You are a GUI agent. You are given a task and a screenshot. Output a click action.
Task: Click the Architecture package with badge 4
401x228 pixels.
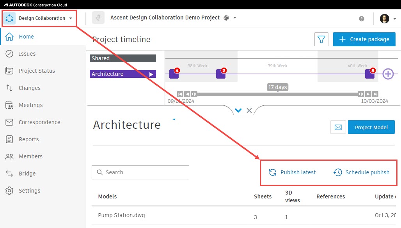(x=174, y=74)
